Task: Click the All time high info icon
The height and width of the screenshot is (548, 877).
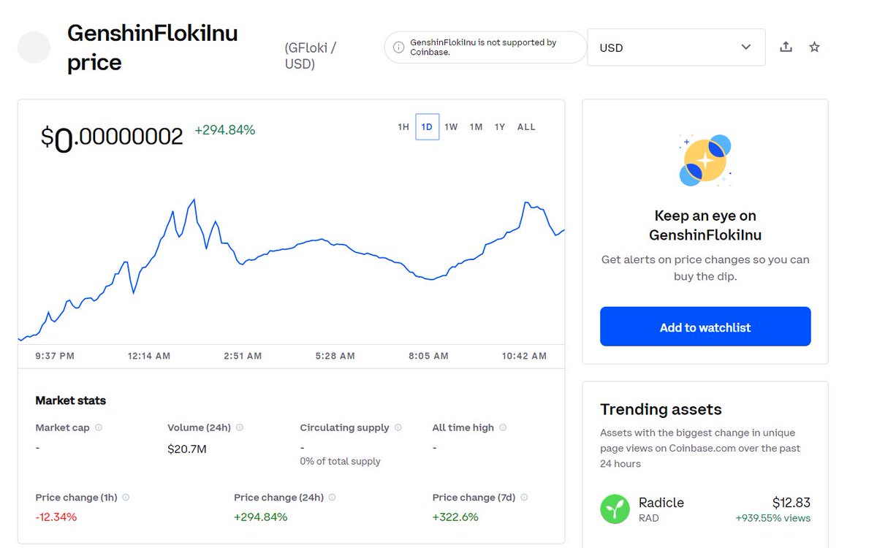Action: tap(503, 427)
